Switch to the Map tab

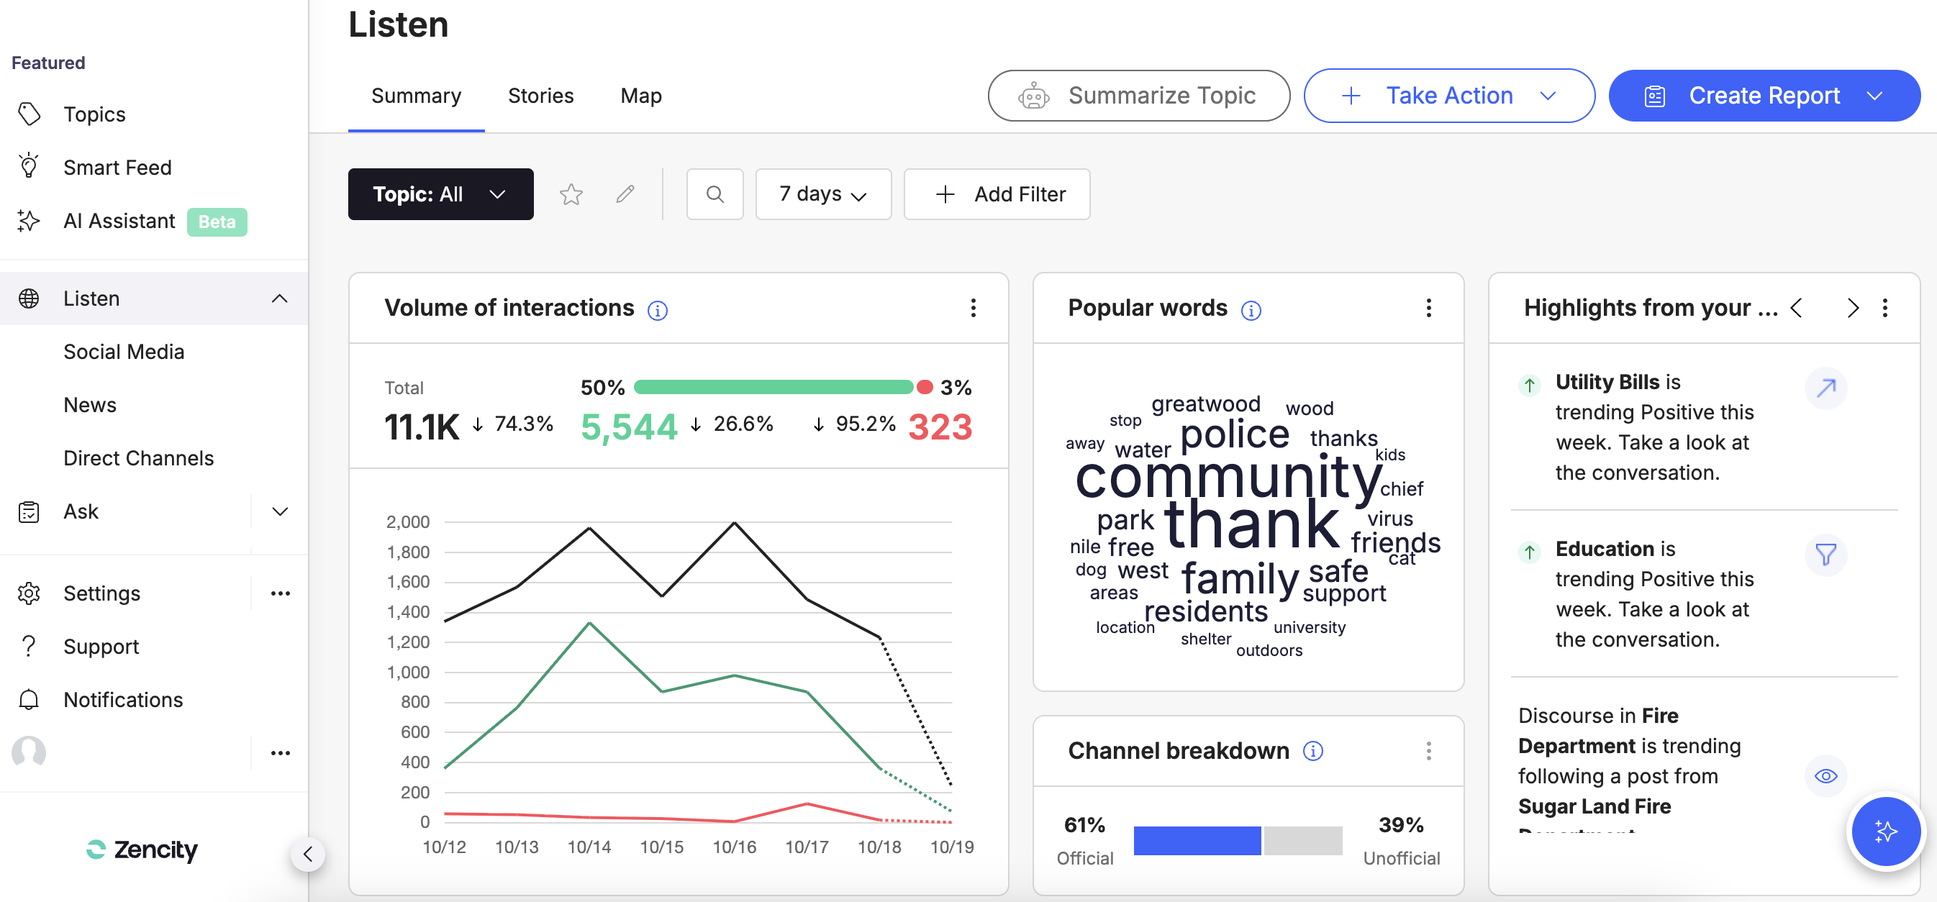[640, 96]
